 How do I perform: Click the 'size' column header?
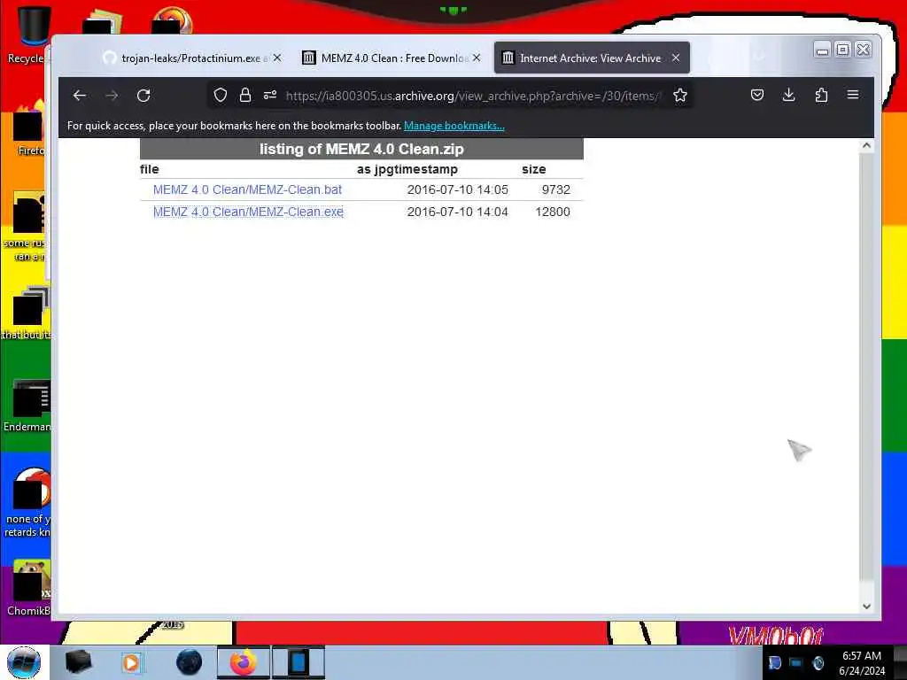pos(534,169)
